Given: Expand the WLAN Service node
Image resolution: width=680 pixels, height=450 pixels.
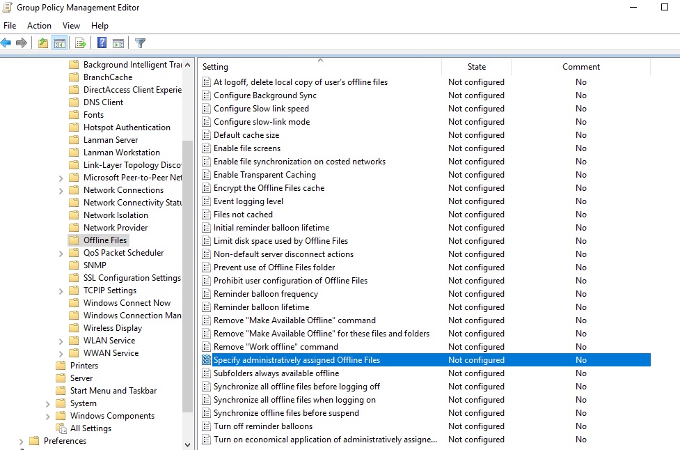Looking at the screenshot, I should 61,341.
